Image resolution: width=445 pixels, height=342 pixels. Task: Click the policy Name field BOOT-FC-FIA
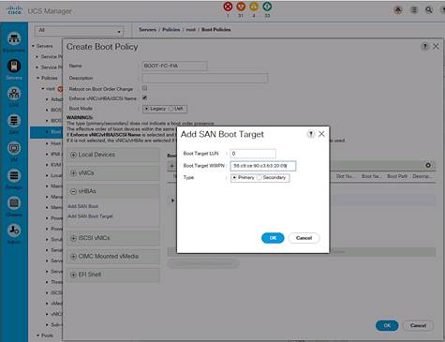point(174,66)
